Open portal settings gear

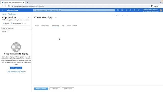(130, 10)
